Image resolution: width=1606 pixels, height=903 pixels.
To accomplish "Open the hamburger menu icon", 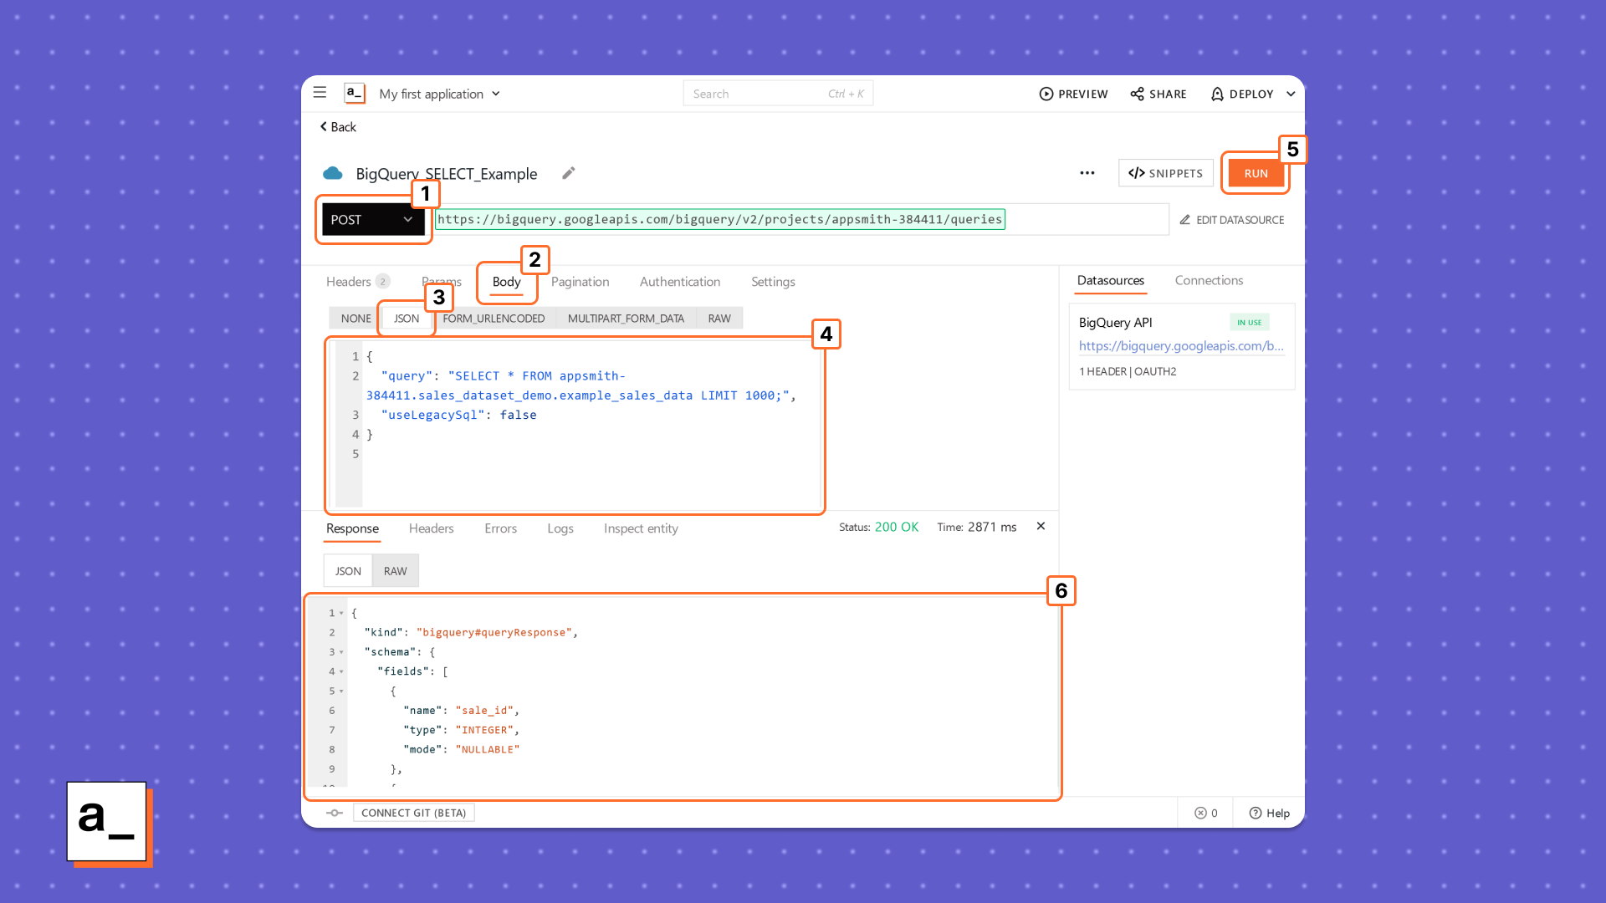I will click(320, 93).
